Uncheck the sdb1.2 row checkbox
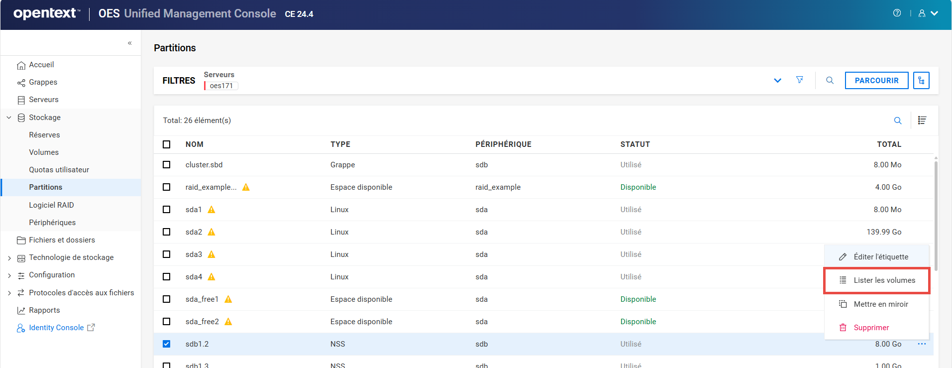The width and height of the screenshot is (952, 368). (167, 344)
